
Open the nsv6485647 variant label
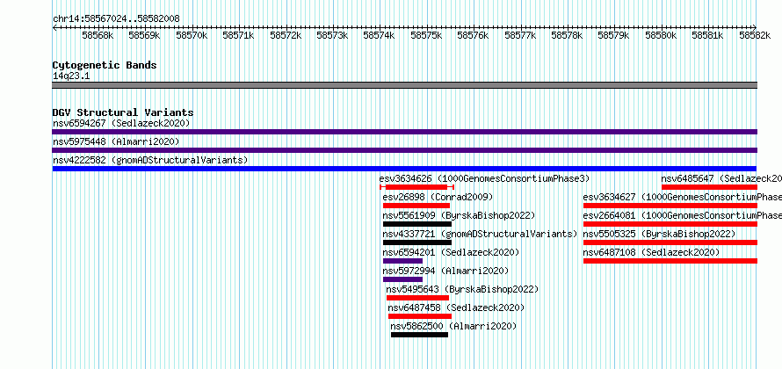tap(721, 178)
